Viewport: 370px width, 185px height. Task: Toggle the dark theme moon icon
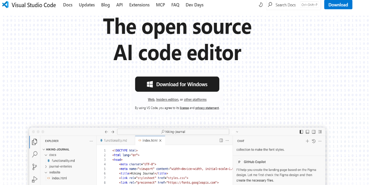click(x=261, y=5)
